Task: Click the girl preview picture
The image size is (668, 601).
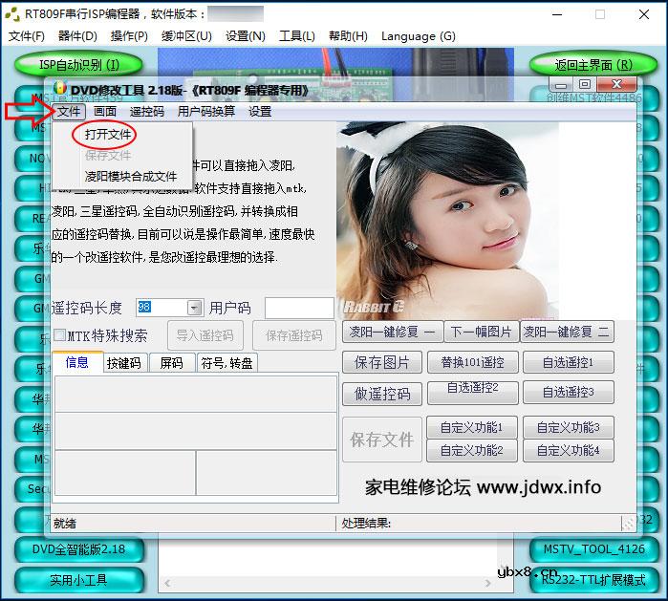Action: coord(447,221)
